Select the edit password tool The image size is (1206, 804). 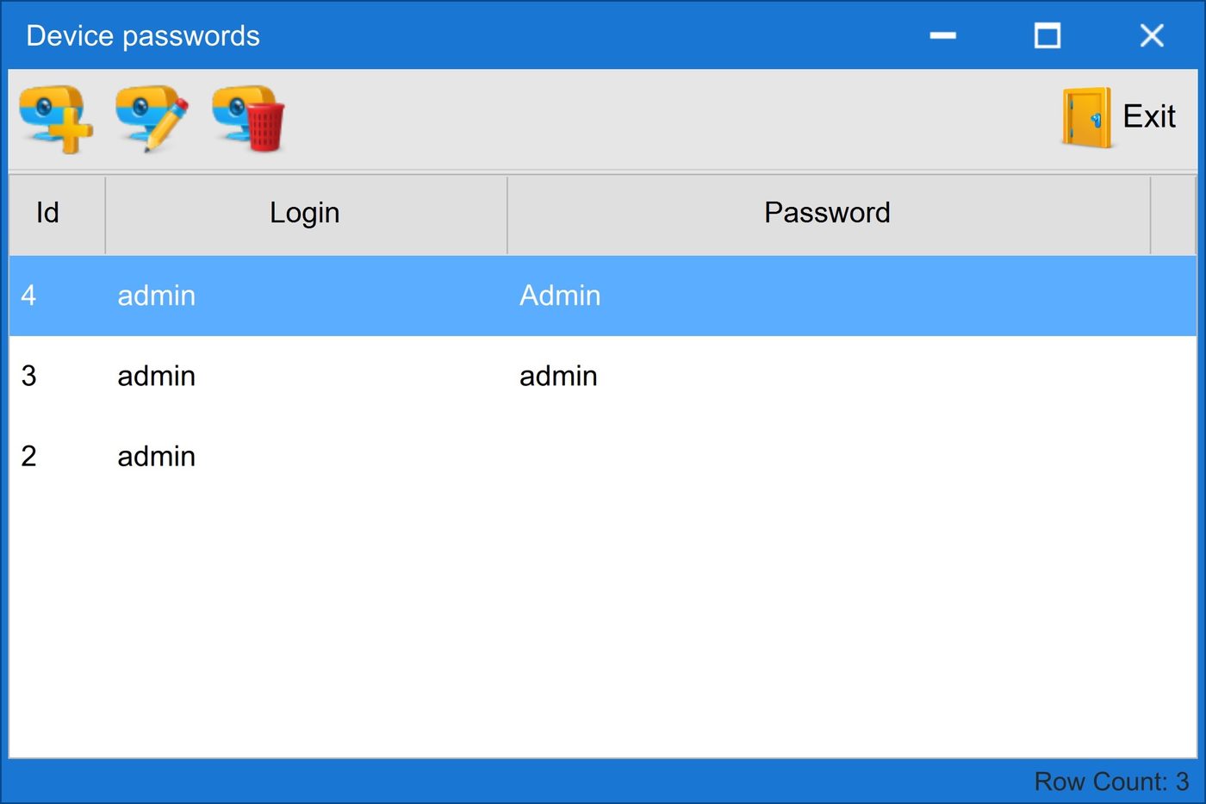coord(151,119)
